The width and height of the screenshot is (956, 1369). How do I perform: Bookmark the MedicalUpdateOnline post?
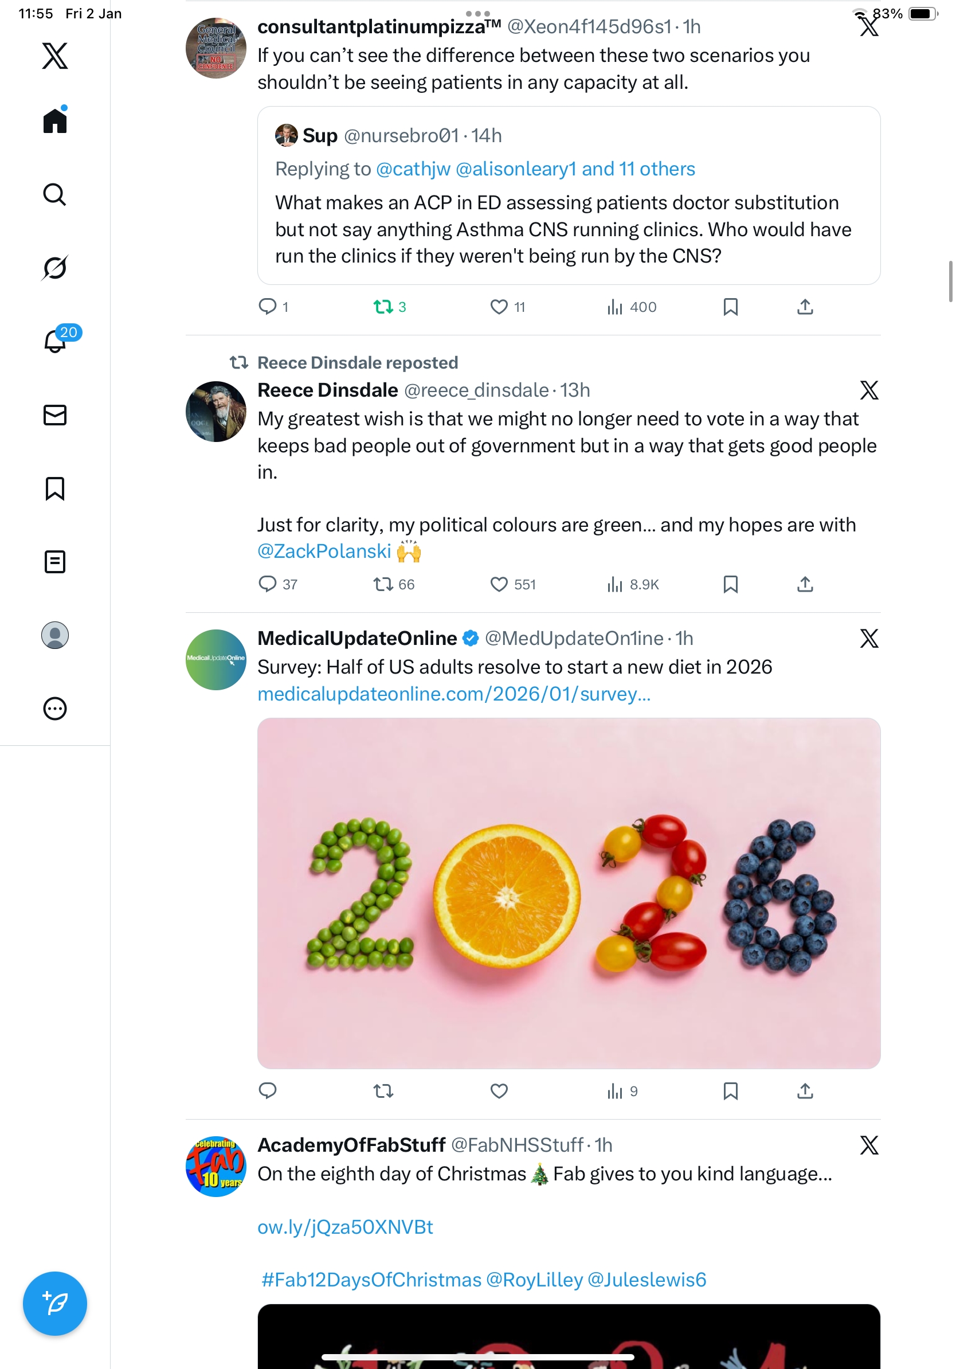tap(730, 1091)
